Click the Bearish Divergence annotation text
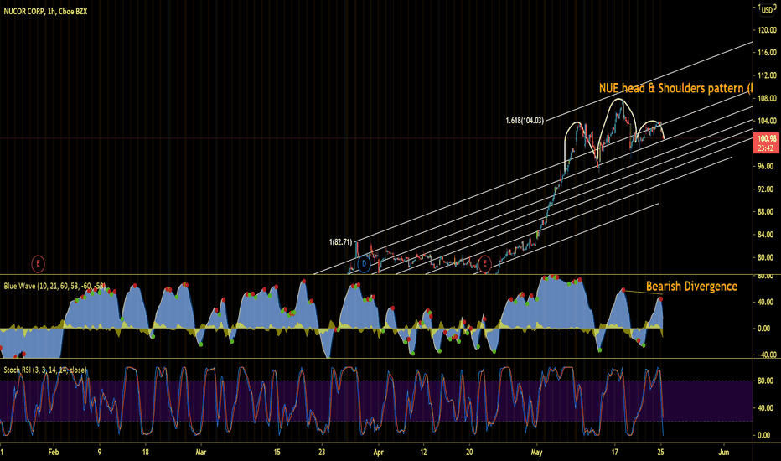The image size is (781, 461). [691, 286]
